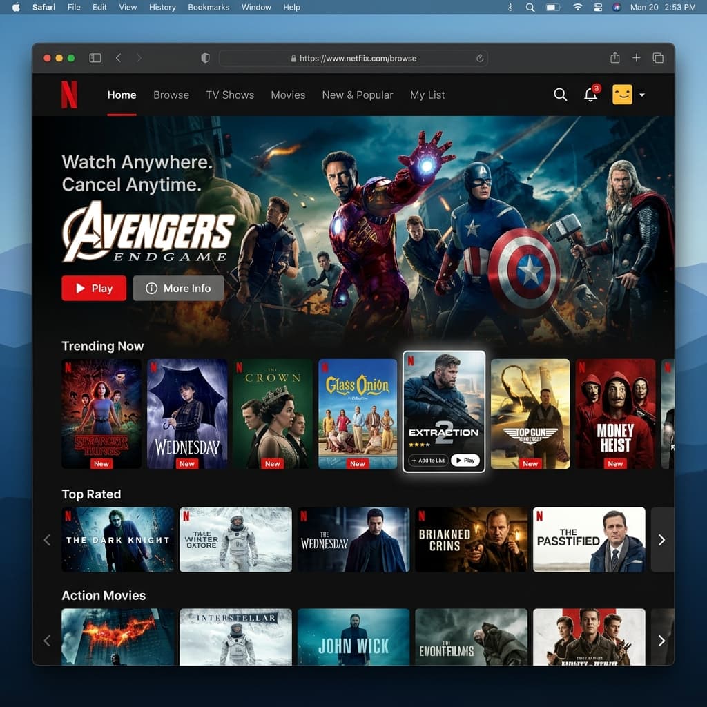707x707 pixels.
Task: Click the menu bar clock
Action: pyautogui.click(x=663, y=7)
